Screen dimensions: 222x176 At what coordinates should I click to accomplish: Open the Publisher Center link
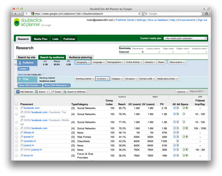pyautogui.click(x=125, y=20)
